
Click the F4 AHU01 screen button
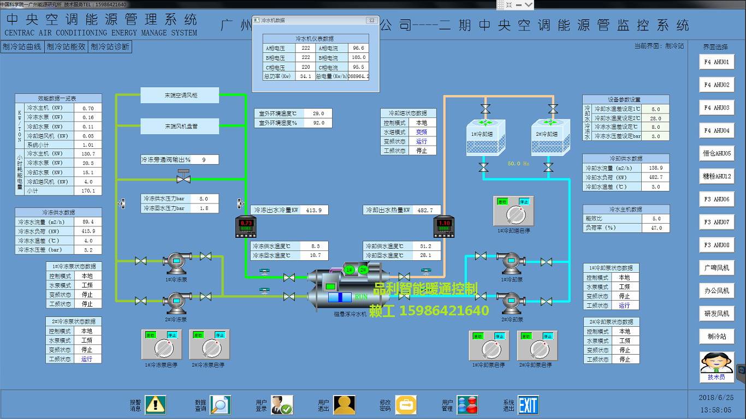coord(717,62)
